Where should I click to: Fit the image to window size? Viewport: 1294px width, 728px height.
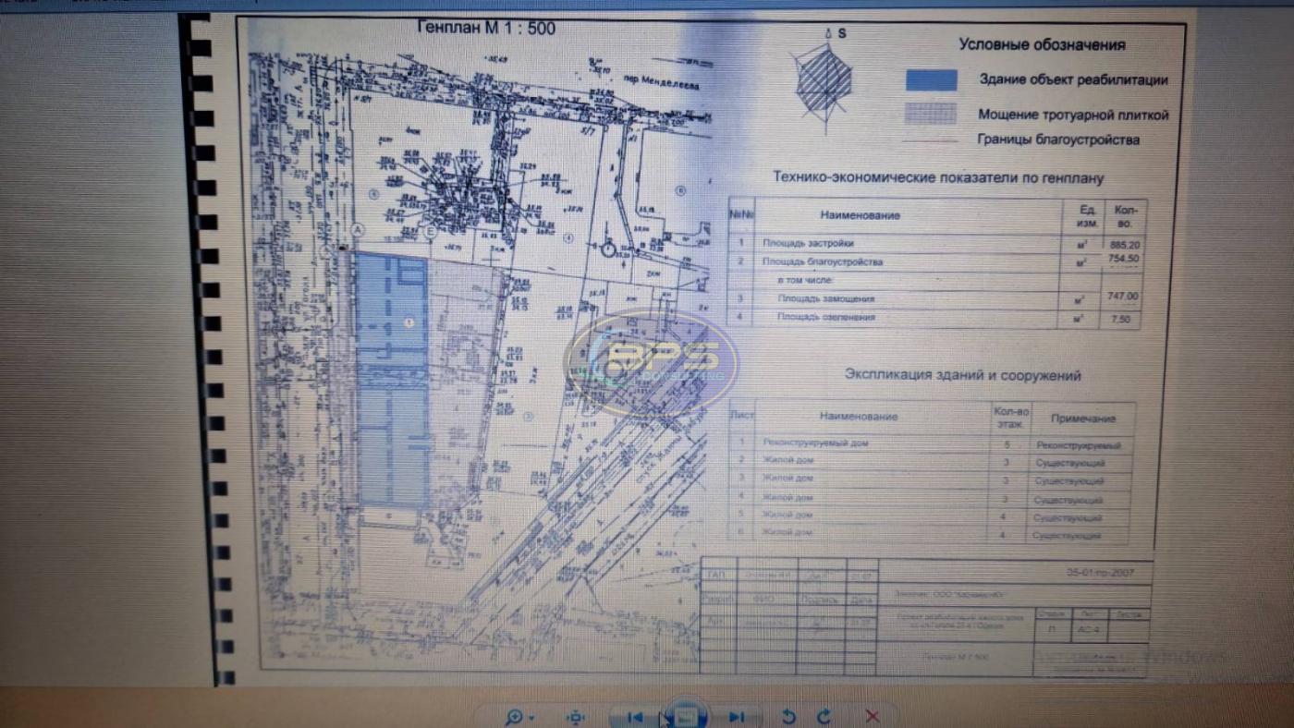click(576, 717)
